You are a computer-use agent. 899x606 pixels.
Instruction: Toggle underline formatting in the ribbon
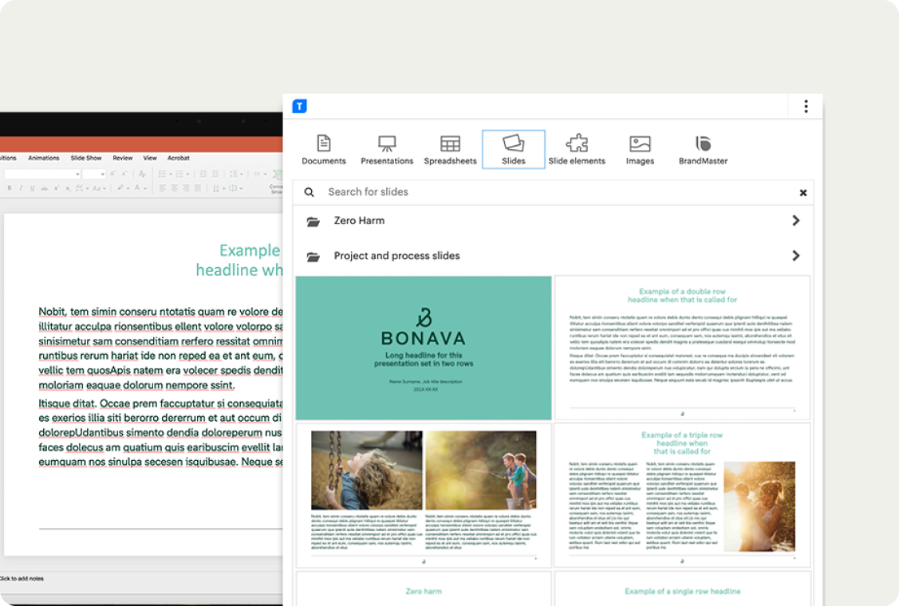[x=32, y=187]
